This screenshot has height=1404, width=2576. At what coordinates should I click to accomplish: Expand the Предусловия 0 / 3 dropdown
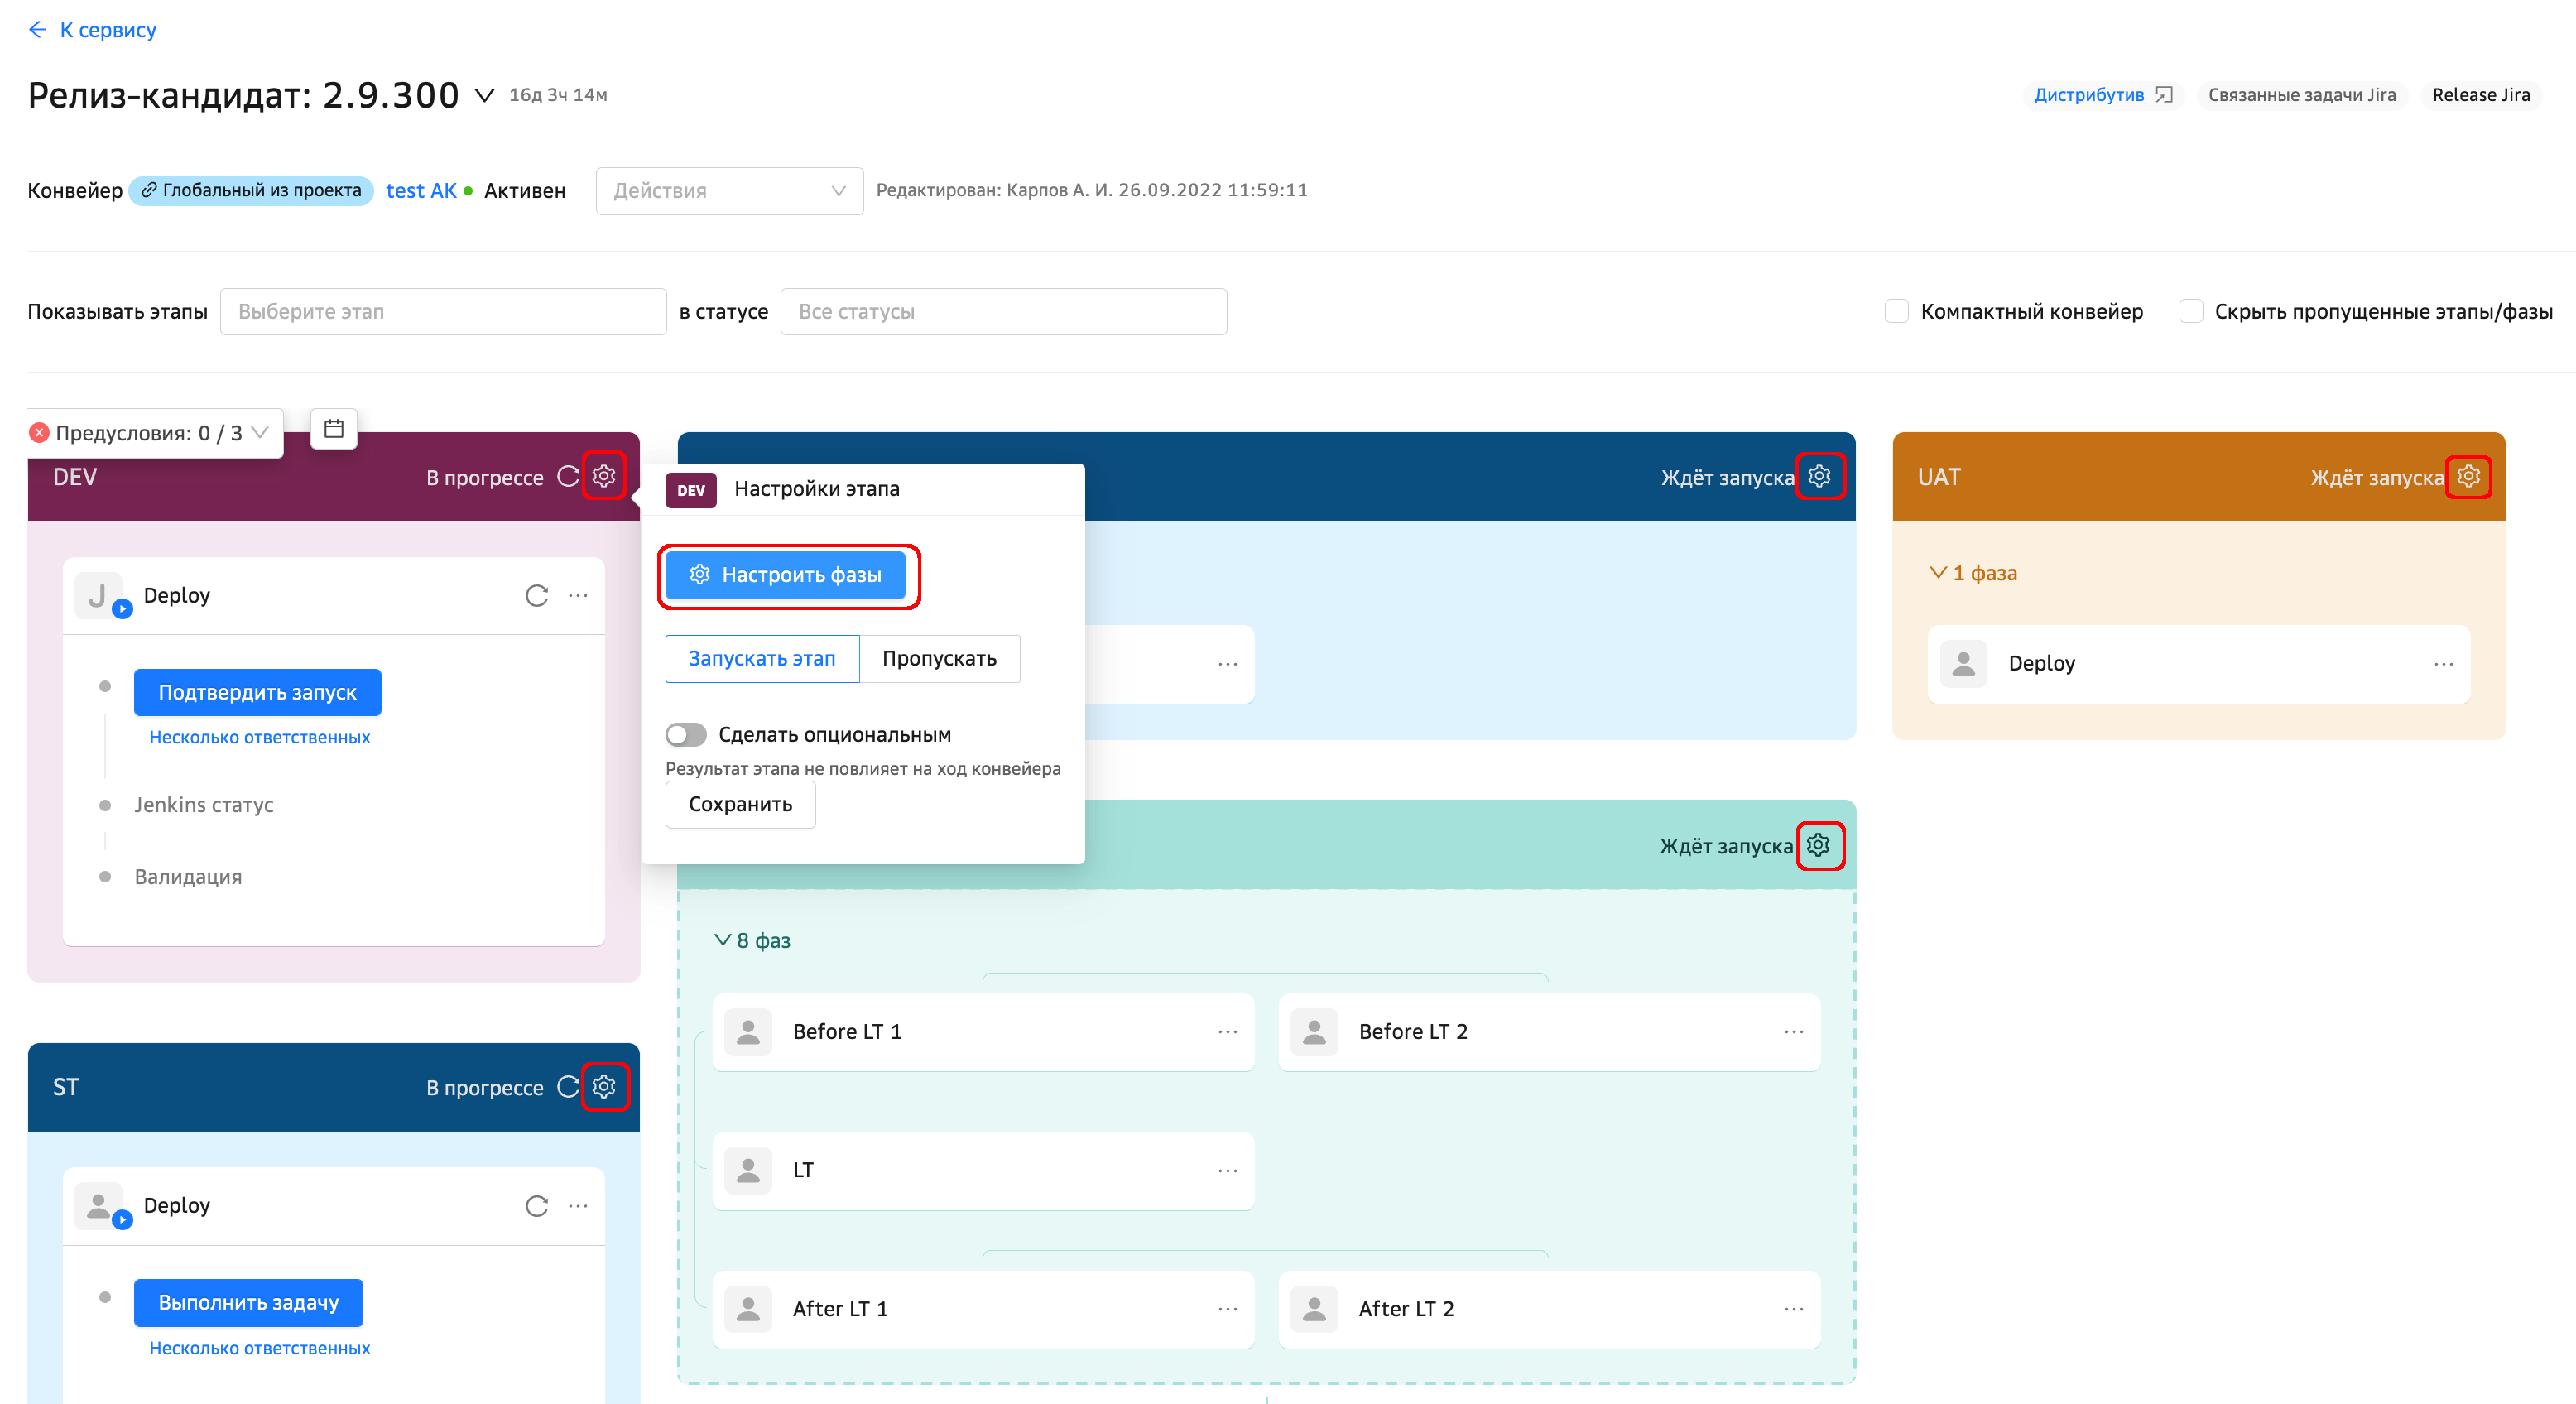pyautogui.click(x=150, y=433)
